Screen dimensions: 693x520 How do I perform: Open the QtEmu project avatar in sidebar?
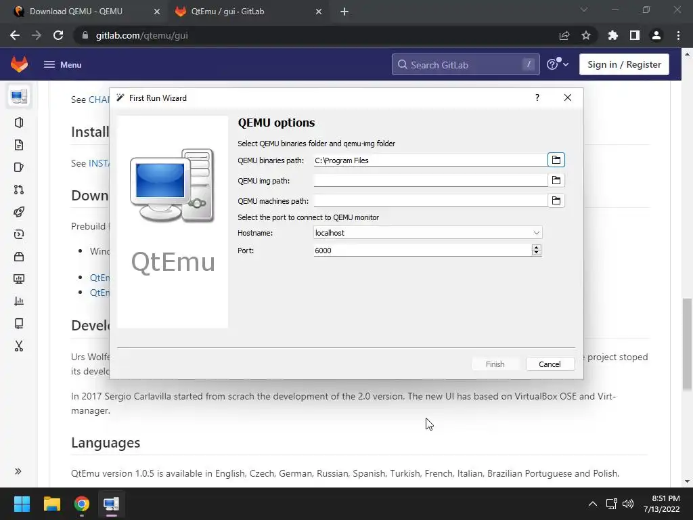pos(18,96)
